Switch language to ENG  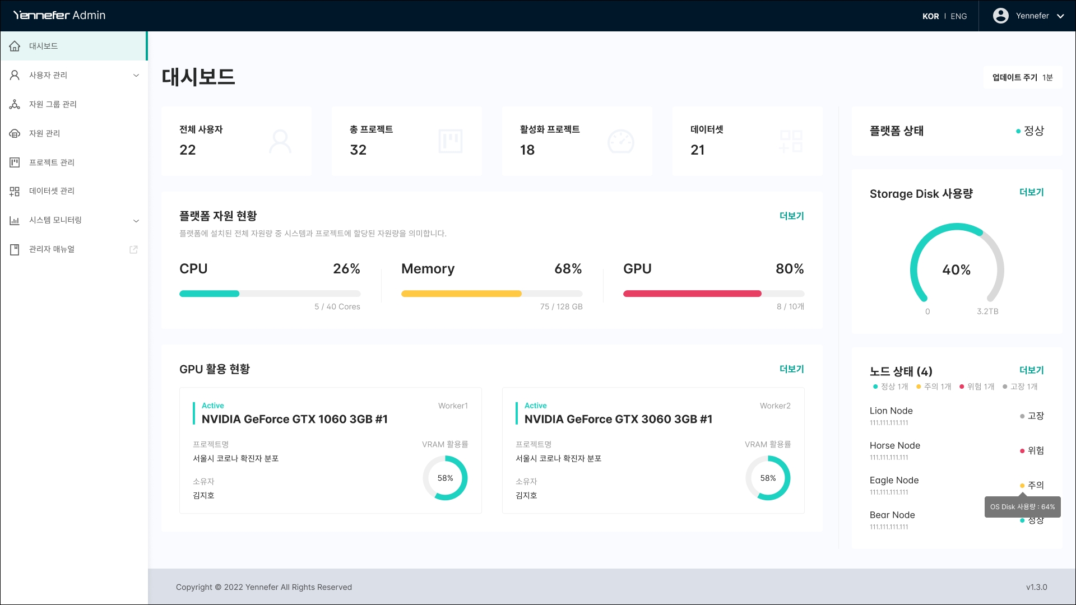tap(958, 16)
